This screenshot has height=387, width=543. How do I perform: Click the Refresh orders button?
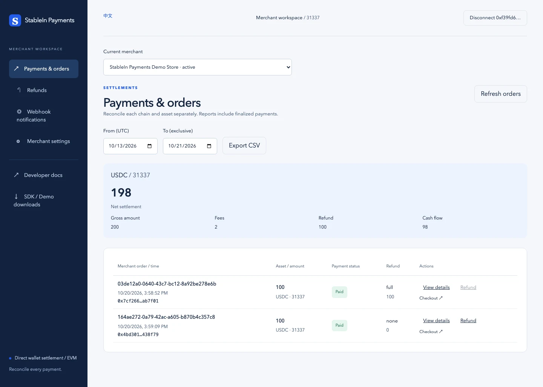tap(501, 94)
